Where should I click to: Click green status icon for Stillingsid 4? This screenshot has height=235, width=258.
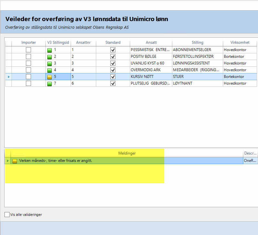pos(49,70)
